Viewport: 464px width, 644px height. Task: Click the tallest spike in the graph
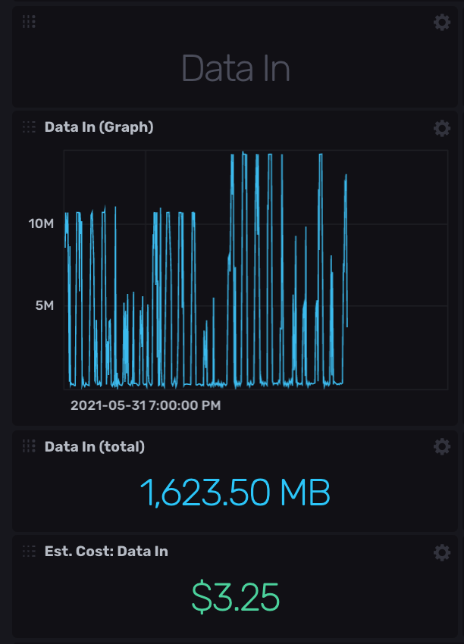click(243, 154)
